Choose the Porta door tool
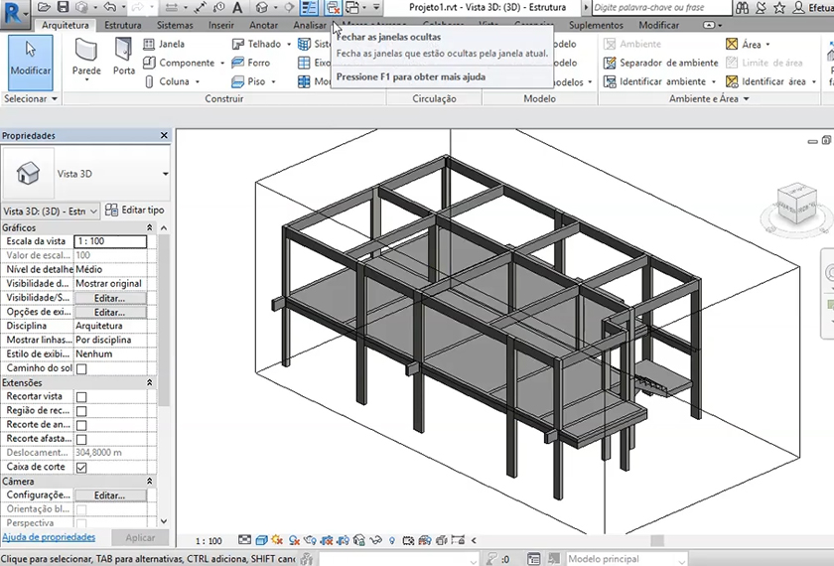Image resolution: width=834 pixels, height=566 pixels. pyautogui.click(x=124, y=58)
